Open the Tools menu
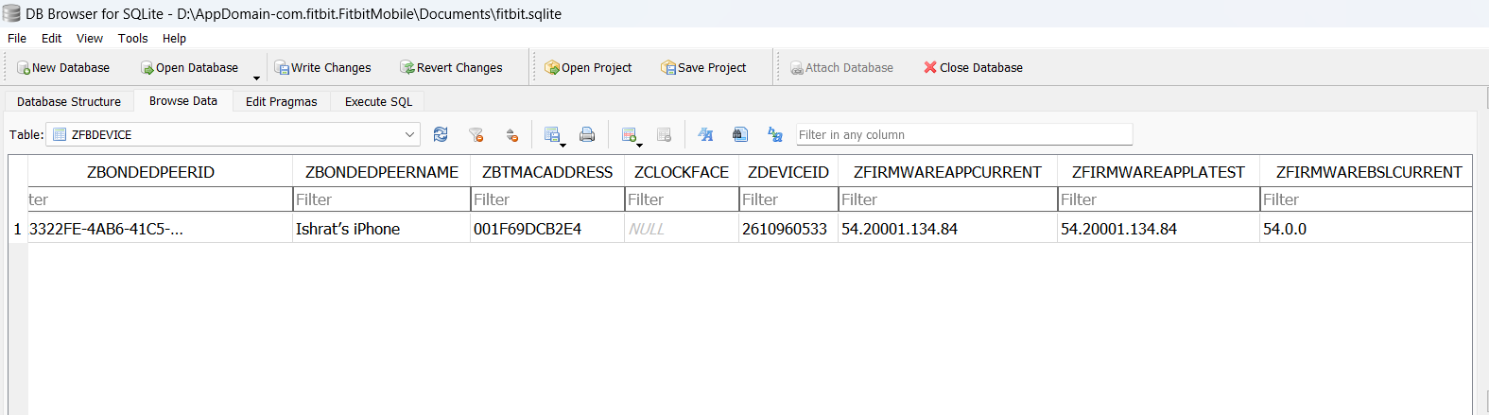Image resolution: width=1489 pixels, height=415 pixels. (x=132, y=39)
